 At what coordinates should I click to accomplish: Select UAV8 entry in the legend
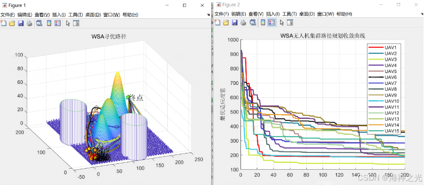[384, 89]
